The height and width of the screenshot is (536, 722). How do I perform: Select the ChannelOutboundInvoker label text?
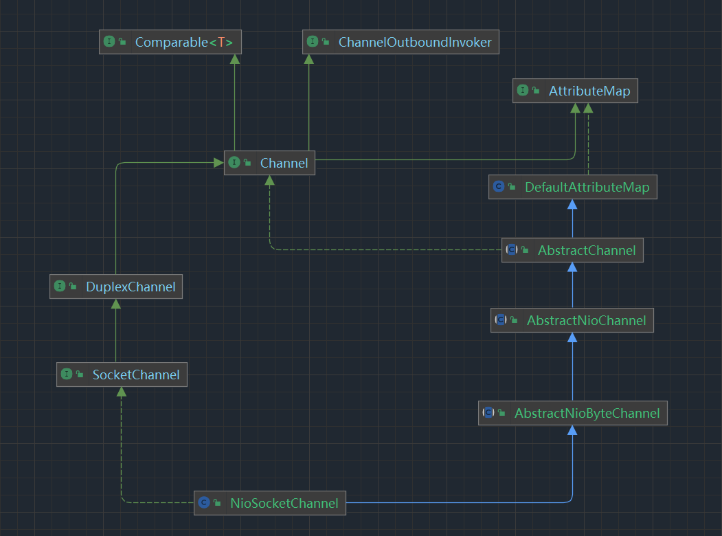[x=415, y=43]
